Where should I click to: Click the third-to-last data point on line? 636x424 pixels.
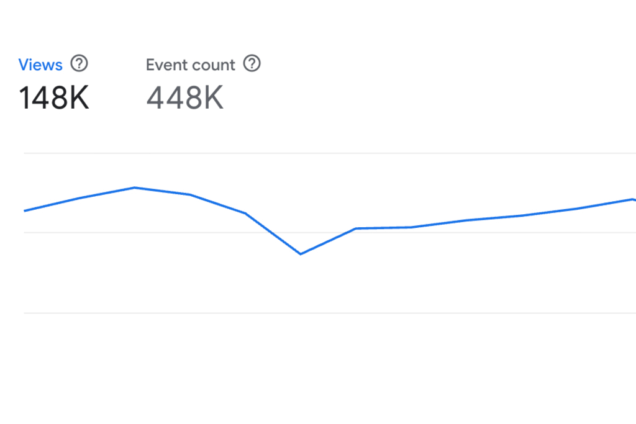pos(522,215)
